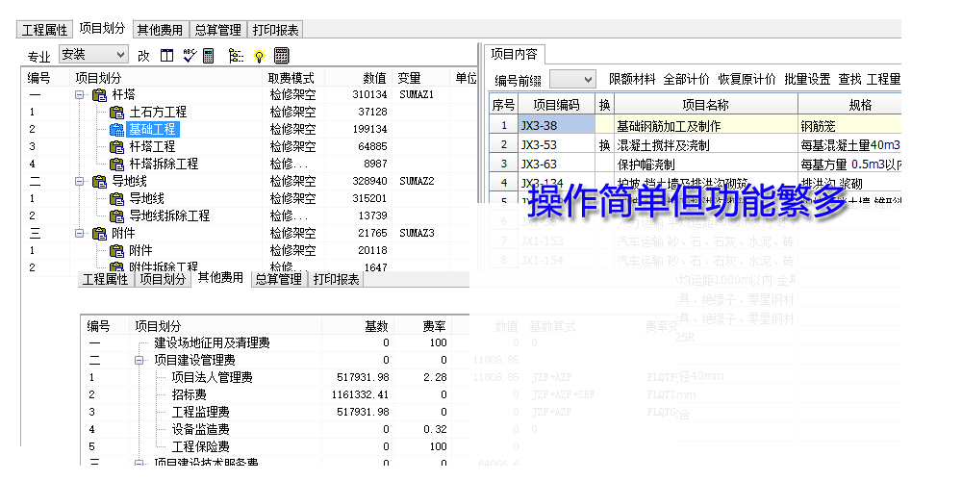Select the 土石方工程 tree row
962x481 pixels.
[250, 113]
